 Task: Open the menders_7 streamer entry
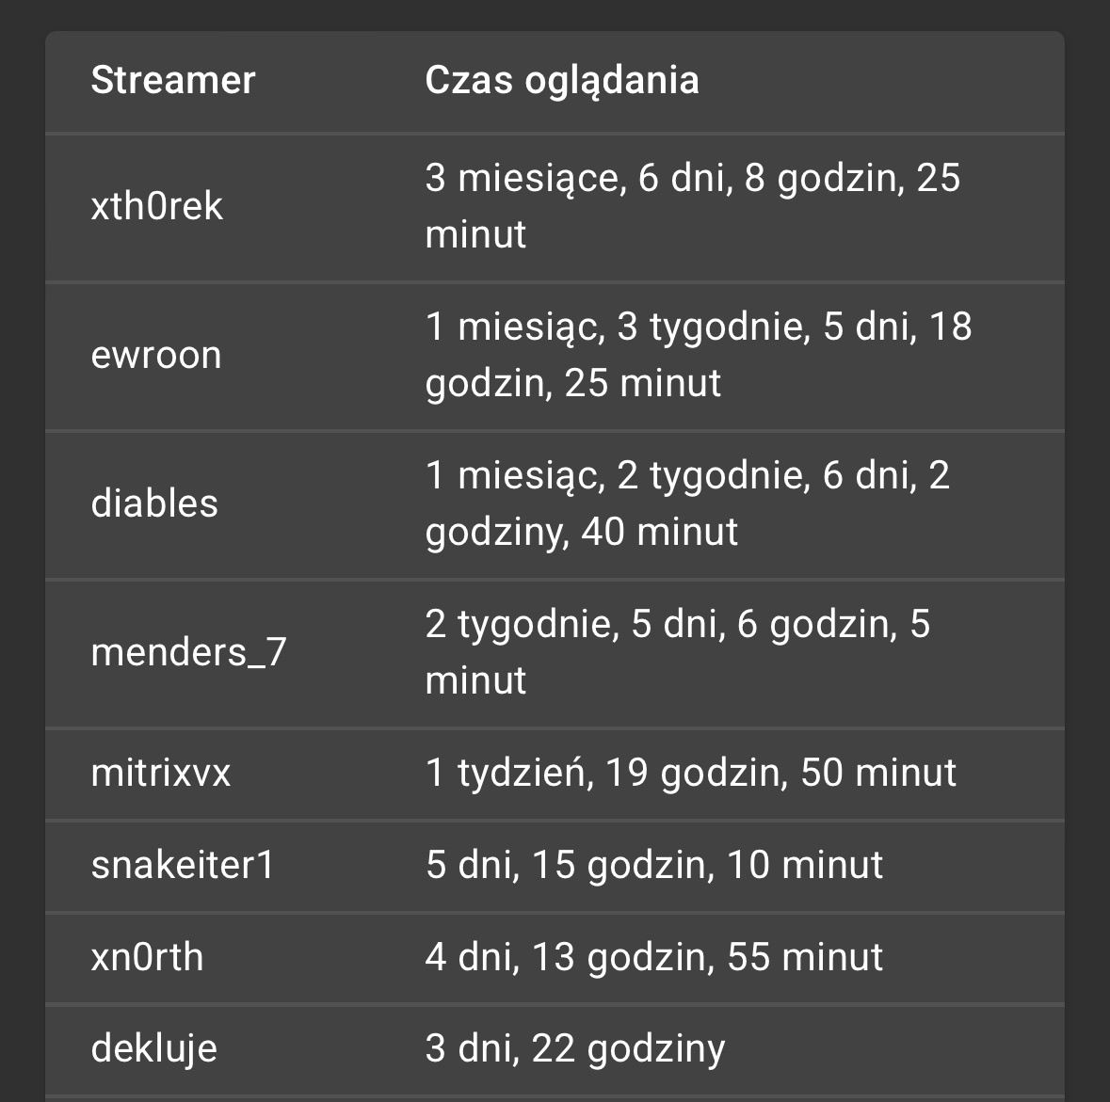188,652
